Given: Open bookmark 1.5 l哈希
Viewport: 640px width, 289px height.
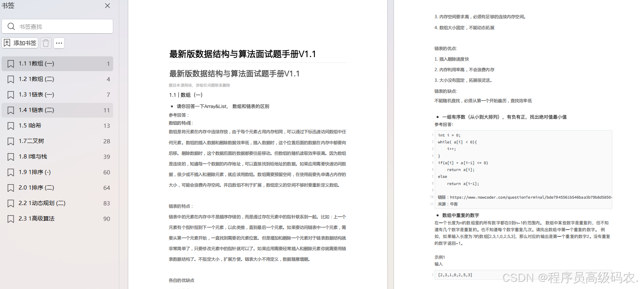Looking at the screenshot, I should click(x=58, y=126).
